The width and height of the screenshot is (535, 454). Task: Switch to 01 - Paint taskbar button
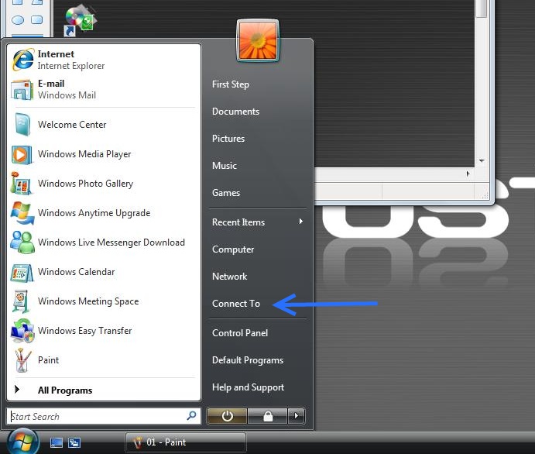pos(186,442)
